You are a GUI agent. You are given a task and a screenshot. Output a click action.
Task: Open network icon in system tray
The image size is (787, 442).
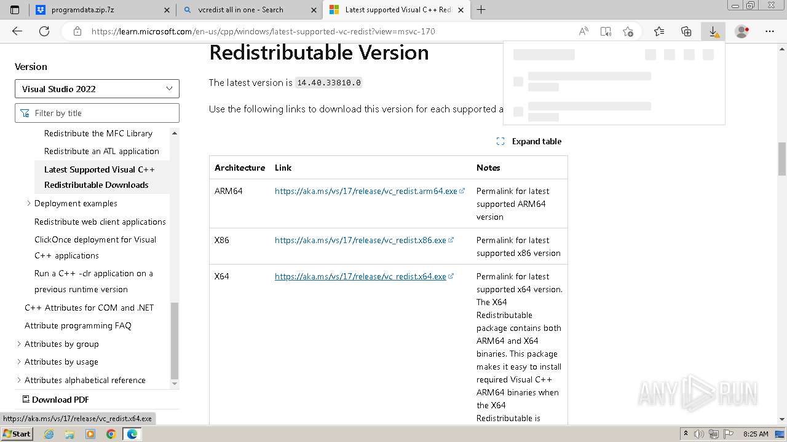[713, 434]
